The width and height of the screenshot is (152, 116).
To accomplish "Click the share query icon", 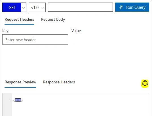I will pos(145,83).
